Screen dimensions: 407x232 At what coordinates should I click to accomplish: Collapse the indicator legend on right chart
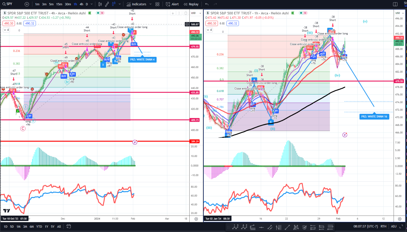[x=209, y=30]
